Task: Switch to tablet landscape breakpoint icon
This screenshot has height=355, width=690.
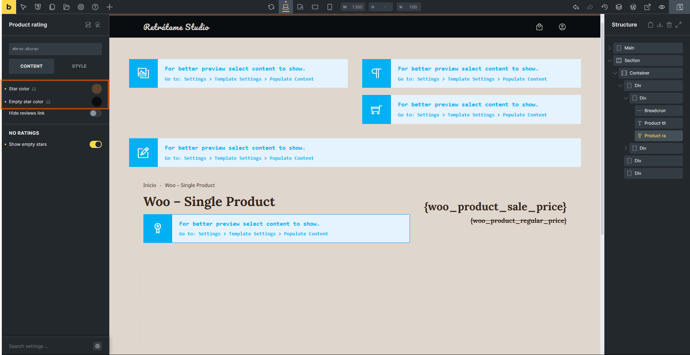Action: (x=315, y=7)
